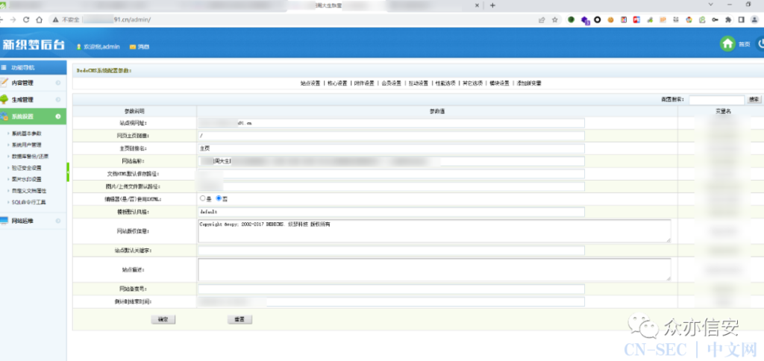The height and width of the screenshot is (361, 764).
Task: Expand the 生成管理 sidebar section arrow
Action: coord(58,99)
